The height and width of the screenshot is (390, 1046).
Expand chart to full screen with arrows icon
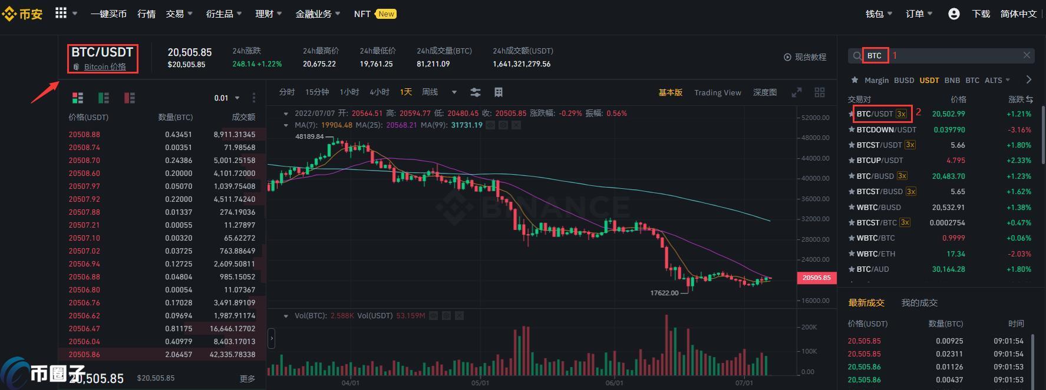point(797,92)
